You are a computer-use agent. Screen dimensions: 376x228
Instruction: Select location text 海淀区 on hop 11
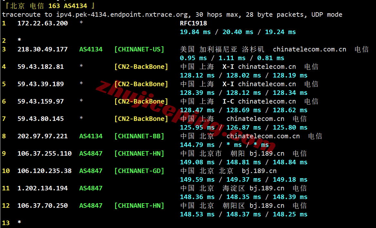pos(233,188)
